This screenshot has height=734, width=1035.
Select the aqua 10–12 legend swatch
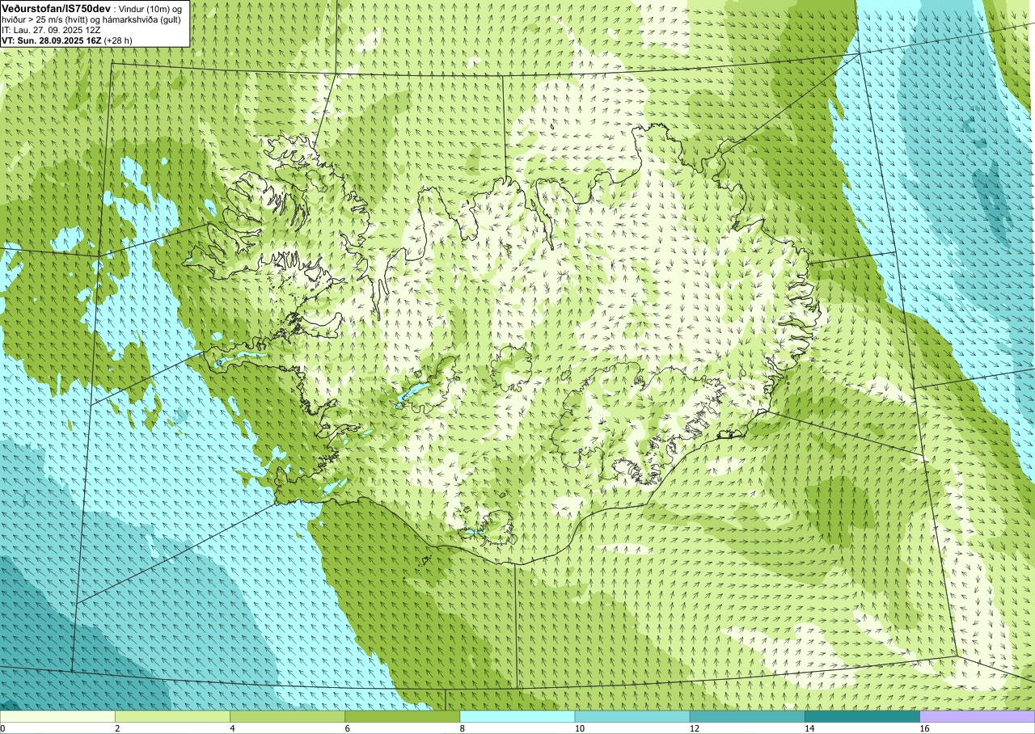[x=632, y=716]
